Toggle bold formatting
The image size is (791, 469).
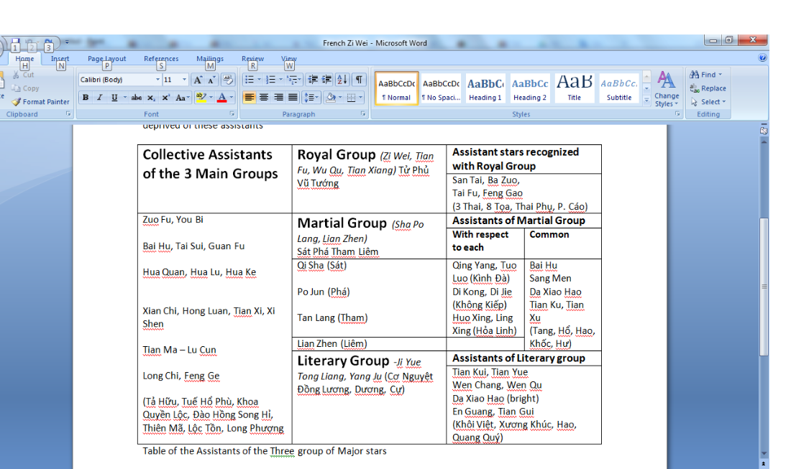86,98
